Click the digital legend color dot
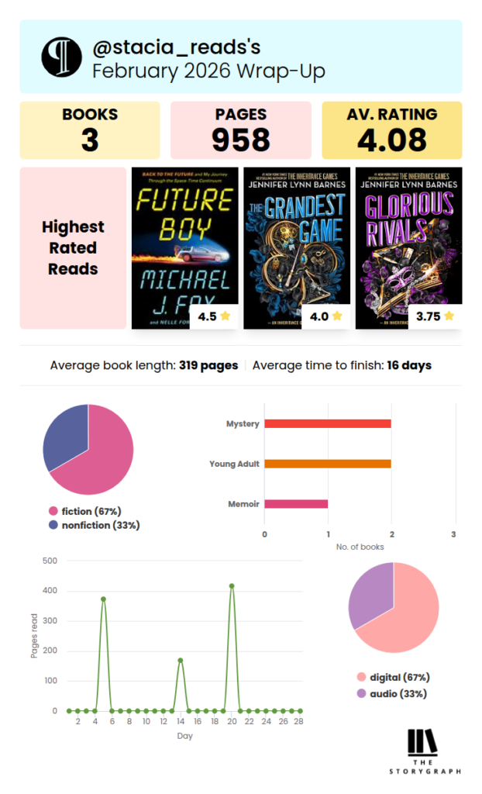This screenshot has height=794, width=482. (360, 678)
